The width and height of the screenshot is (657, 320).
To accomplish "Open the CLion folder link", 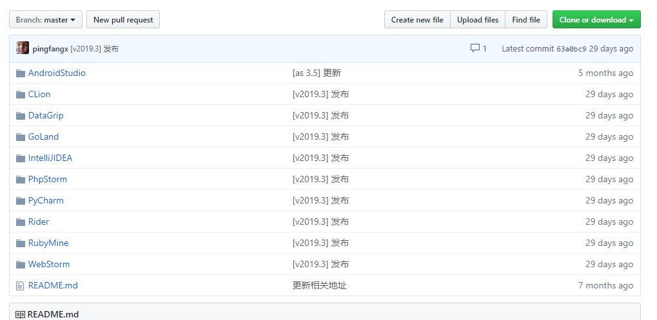I will (x=39, y=95).
